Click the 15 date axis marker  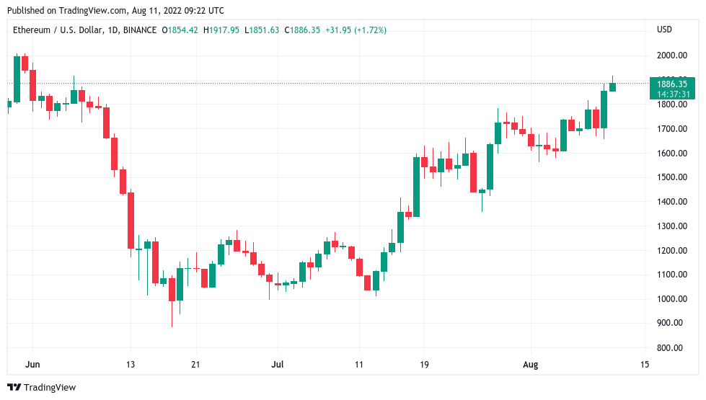click(645, 364)
